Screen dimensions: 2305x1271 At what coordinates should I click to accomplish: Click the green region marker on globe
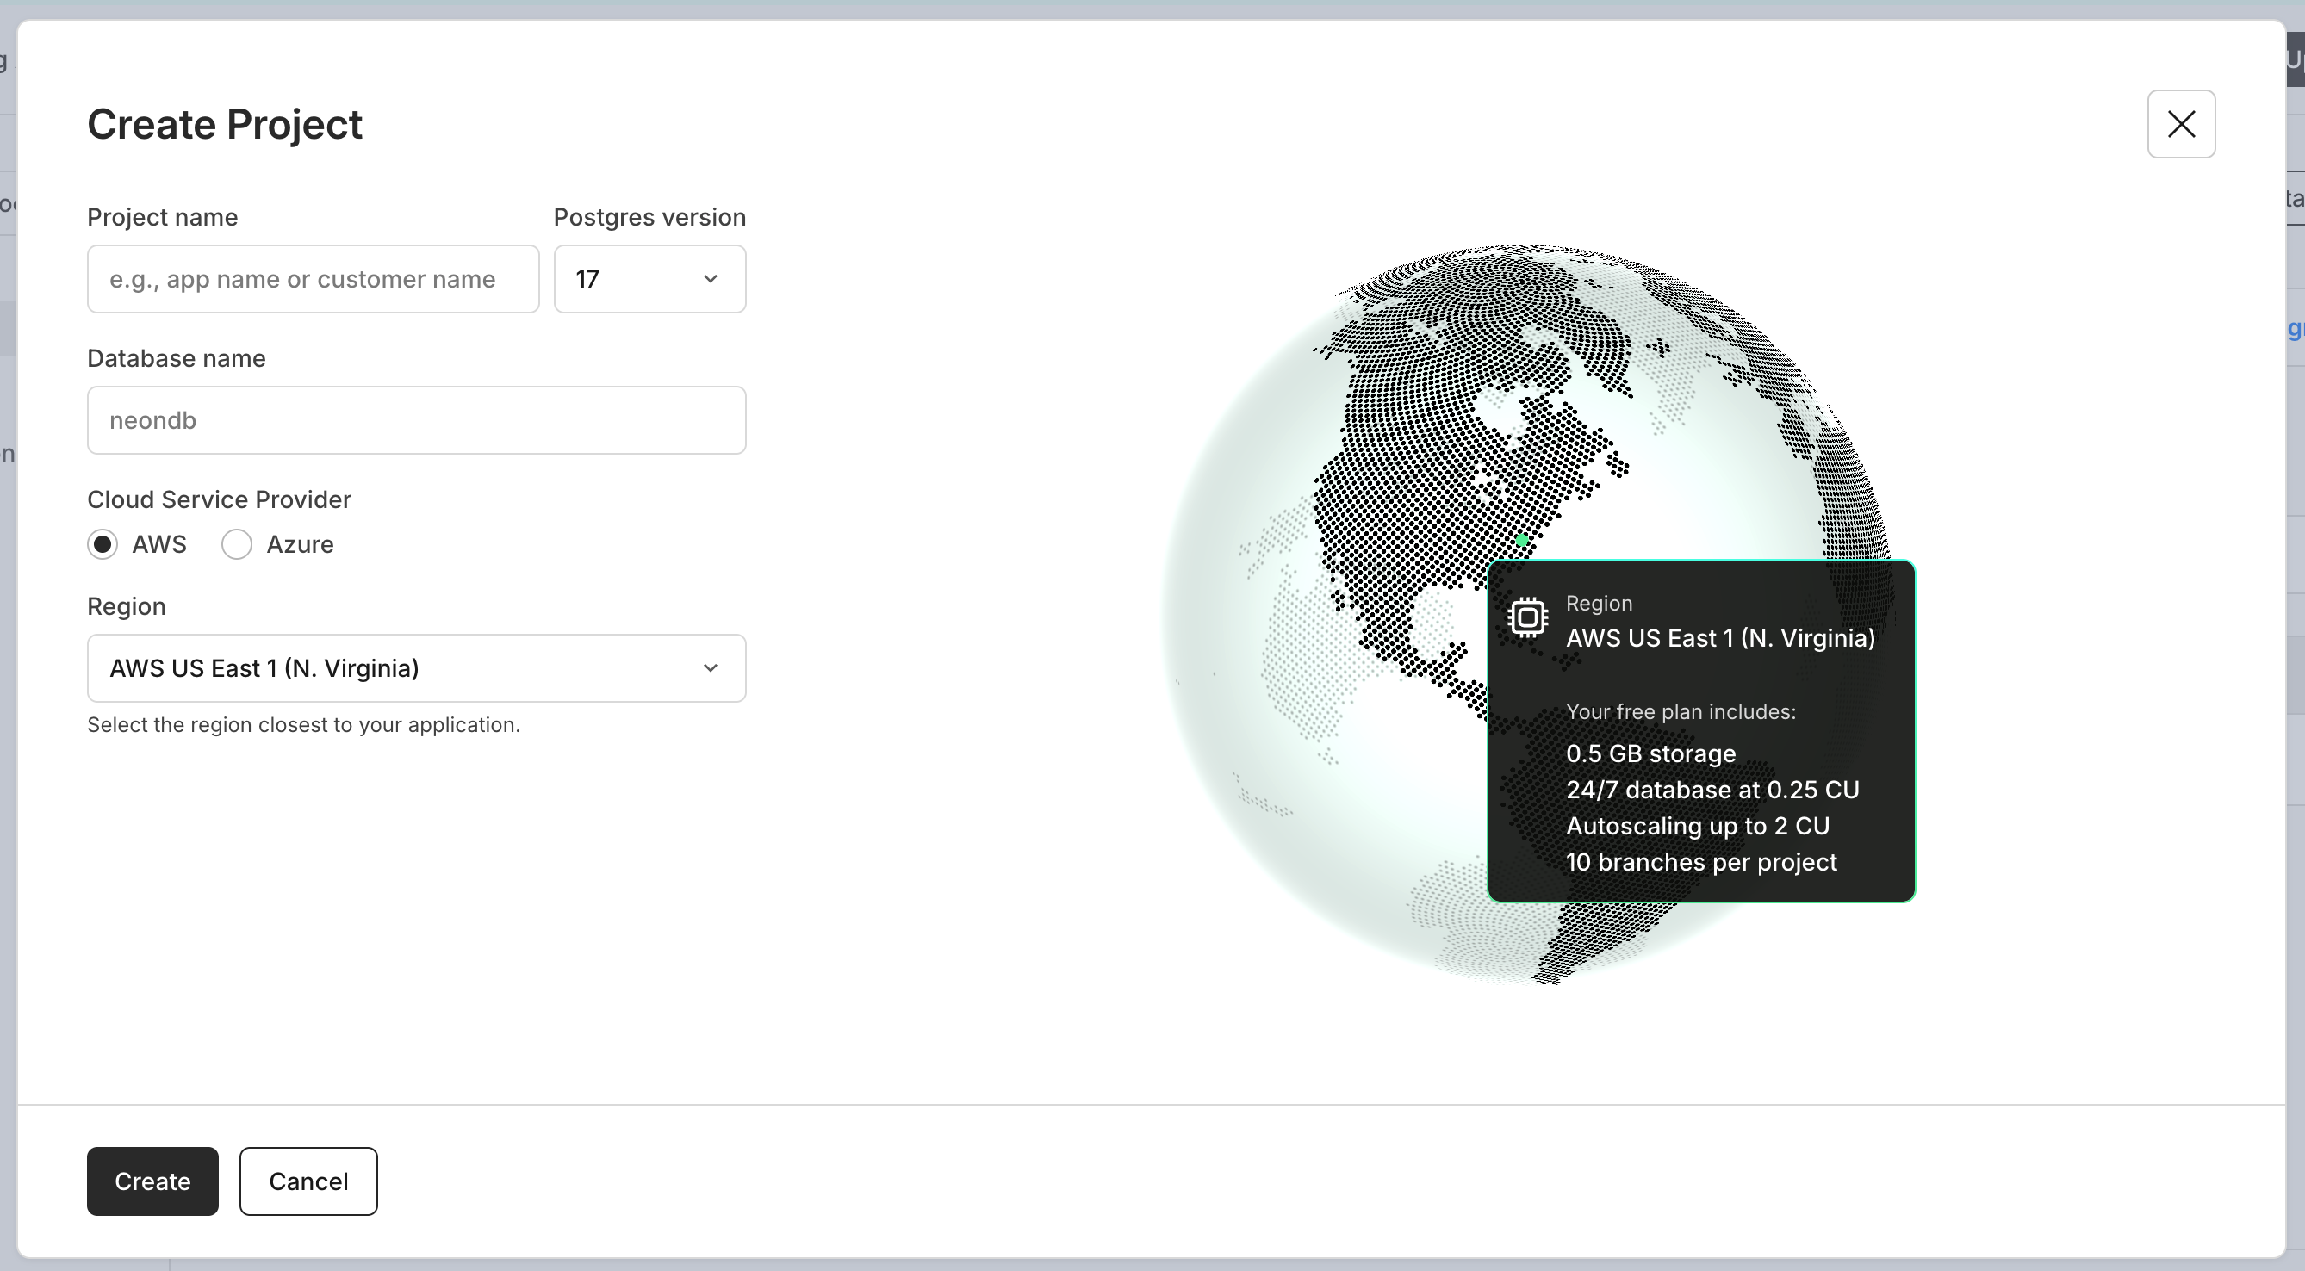[1522, 540]
